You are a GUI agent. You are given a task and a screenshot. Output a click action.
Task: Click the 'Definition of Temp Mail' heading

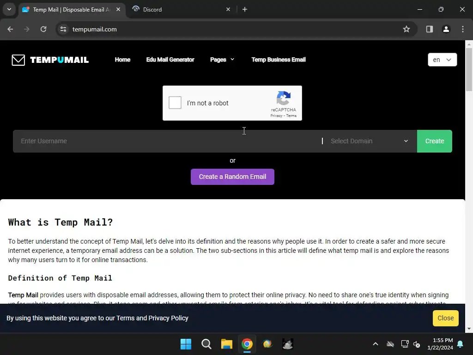click(x=60, y=278)
